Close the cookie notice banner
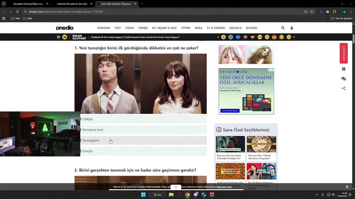 (x=347, y=187)
